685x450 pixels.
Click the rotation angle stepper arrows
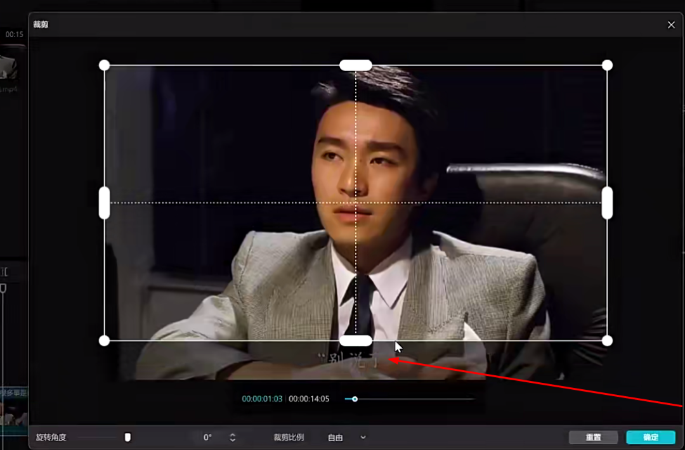(233, 437)
